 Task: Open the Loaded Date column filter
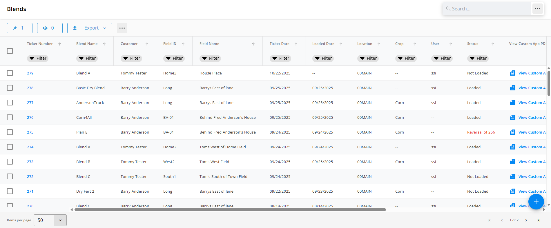click(x=323, y=58)
